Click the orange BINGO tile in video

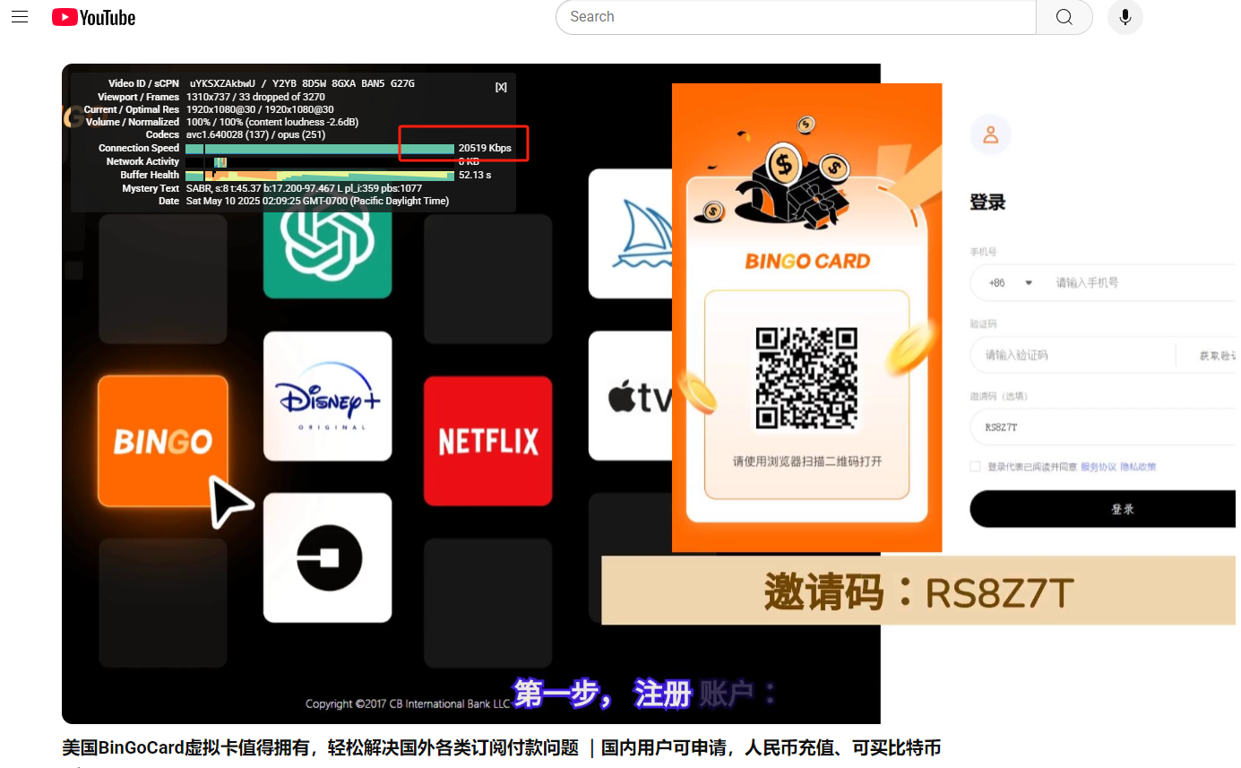(163, 441)
